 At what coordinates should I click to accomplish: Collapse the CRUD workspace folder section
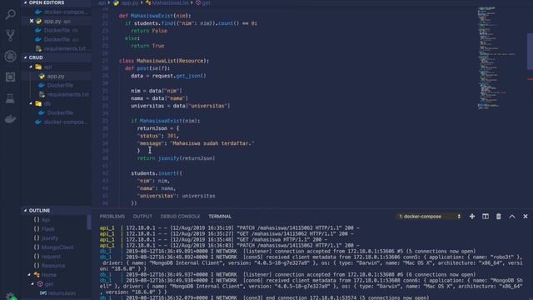click(25, 57)
